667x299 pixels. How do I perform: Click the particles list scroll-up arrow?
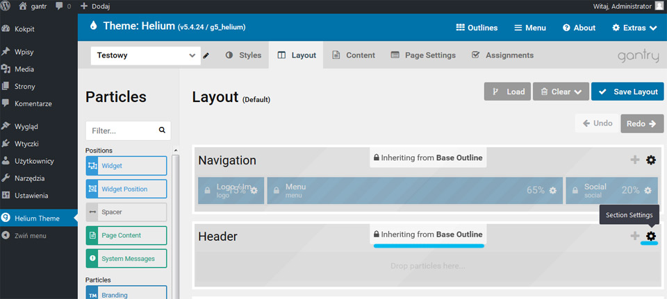click(x=175, y=150)
